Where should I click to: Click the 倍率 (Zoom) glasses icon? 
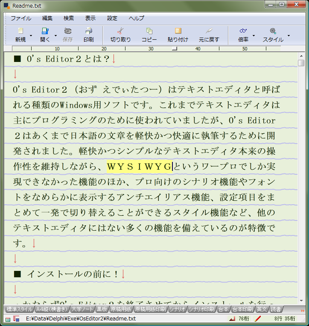coord(243,31)
